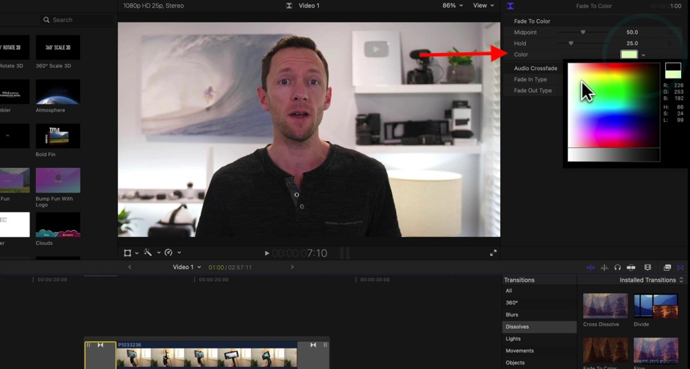This screenshot has height=369, width=690.
Task: Click the Midpoint slider handle
Action: click(583, 32)
